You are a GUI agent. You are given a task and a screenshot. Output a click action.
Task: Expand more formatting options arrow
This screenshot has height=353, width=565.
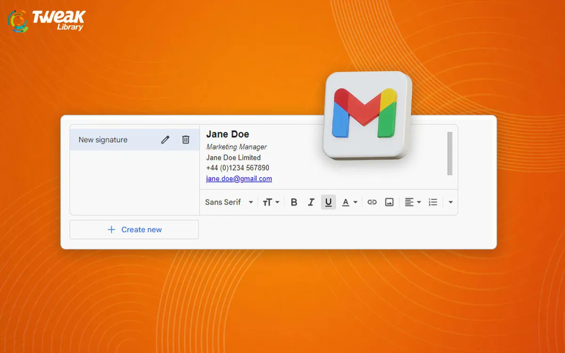click(451, 202)
